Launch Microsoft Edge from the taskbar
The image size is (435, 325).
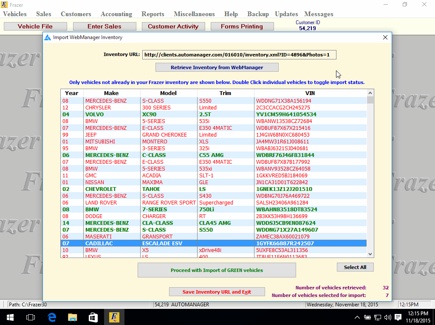click(52, 317)
